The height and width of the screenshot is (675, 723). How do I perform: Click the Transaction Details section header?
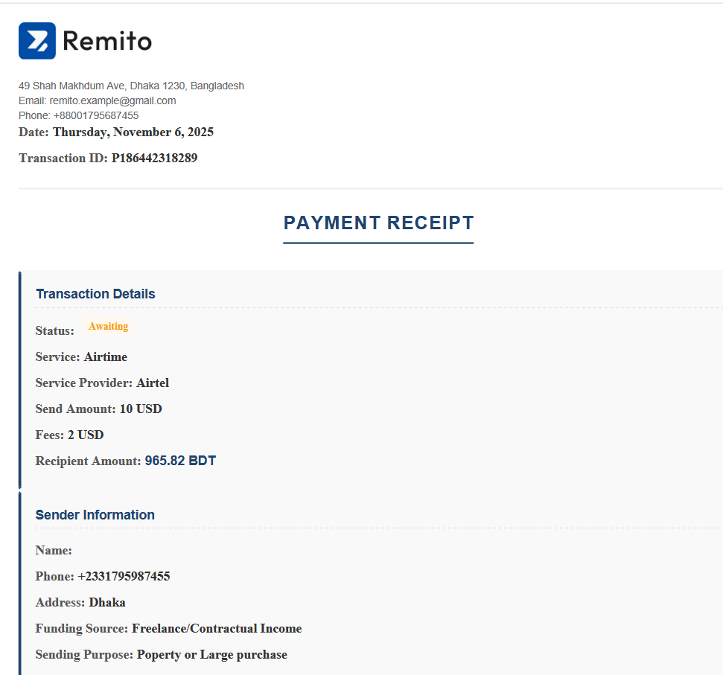coord(95,294)
